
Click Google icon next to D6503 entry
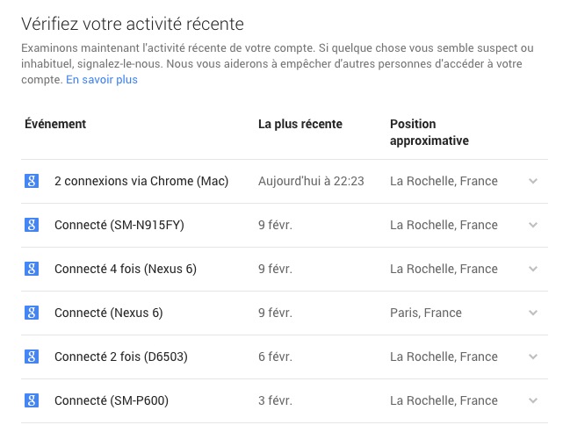32,357
